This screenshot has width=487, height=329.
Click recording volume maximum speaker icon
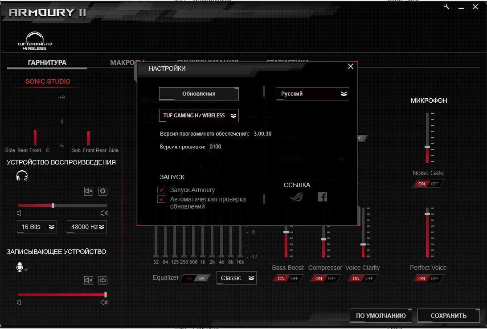pyautogui.click(x=104, y=302)
